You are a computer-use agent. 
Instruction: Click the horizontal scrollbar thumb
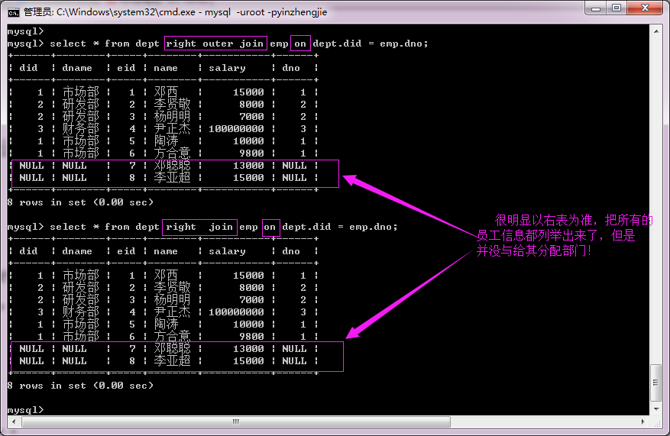[236, 422]
